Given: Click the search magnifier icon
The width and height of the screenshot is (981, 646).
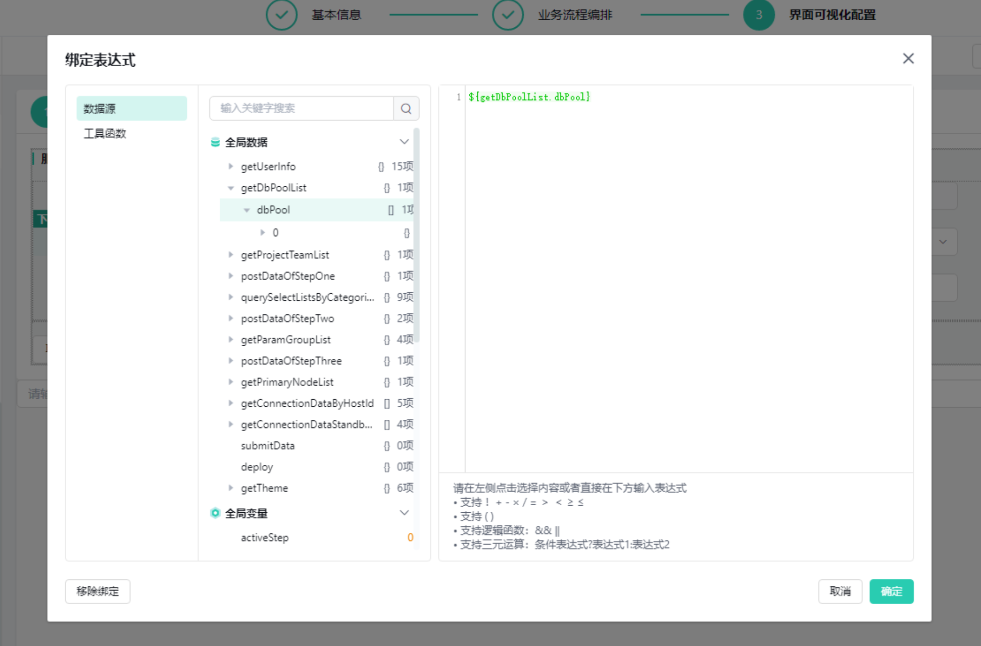Looking at the screenshot, I should click(x=406, y=109).
